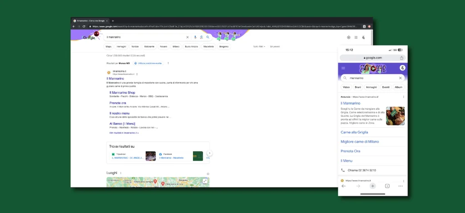Tap the 'Chiama 02 3674 5210' call row

click(361, 170)
